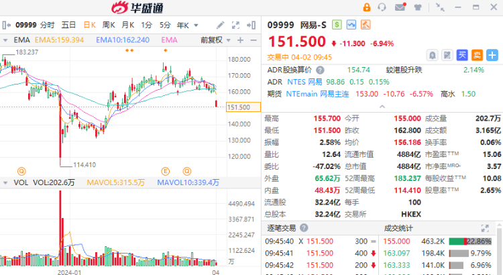This screenshot has height=275, width=503.
Task: Click the 成交额 value 3.165亿
Action: click(x=488, y=130)
